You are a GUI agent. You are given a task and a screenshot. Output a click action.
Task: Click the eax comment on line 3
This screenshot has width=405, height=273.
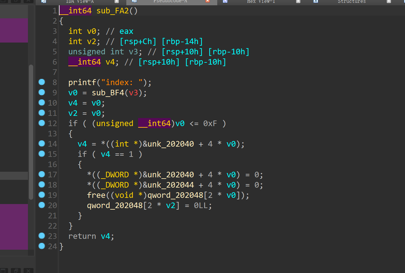[x=126, y=31]
